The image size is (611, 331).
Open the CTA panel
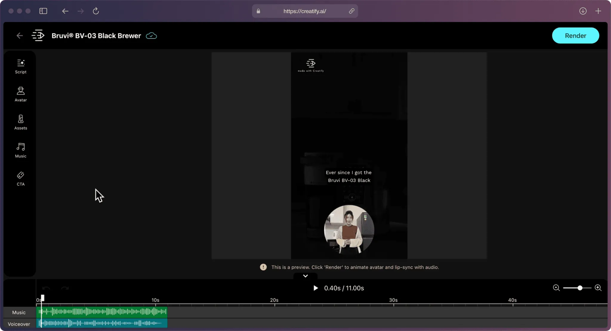(x=21, y=179)
